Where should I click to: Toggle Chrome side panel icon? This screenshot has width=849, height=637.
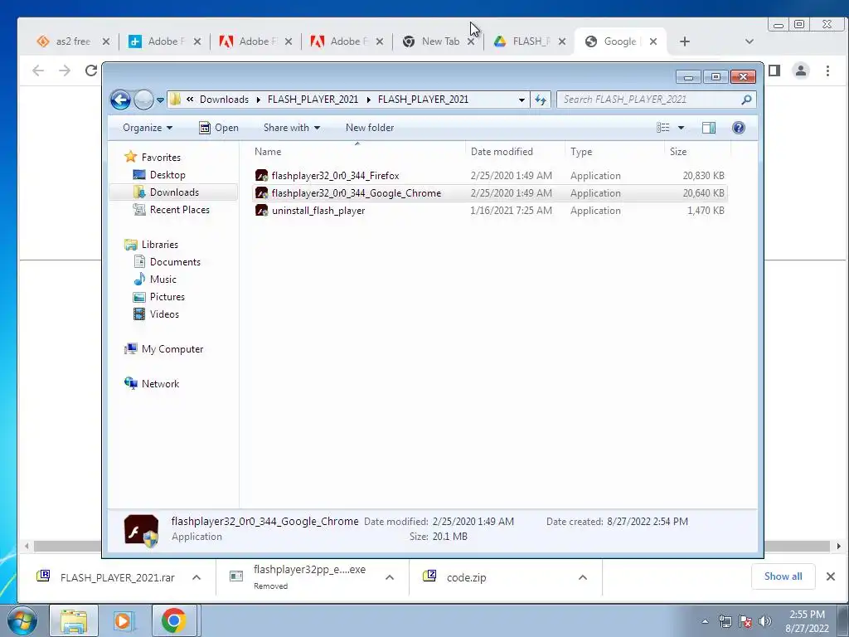774,71
